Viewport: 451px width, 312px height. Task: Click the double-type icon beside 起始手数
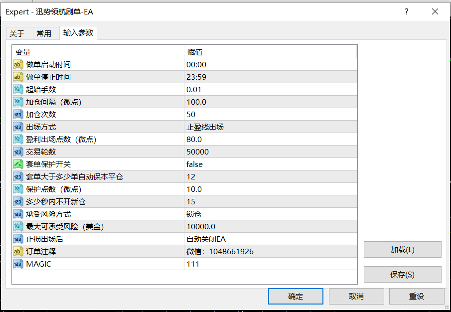[x=18, y=89]
